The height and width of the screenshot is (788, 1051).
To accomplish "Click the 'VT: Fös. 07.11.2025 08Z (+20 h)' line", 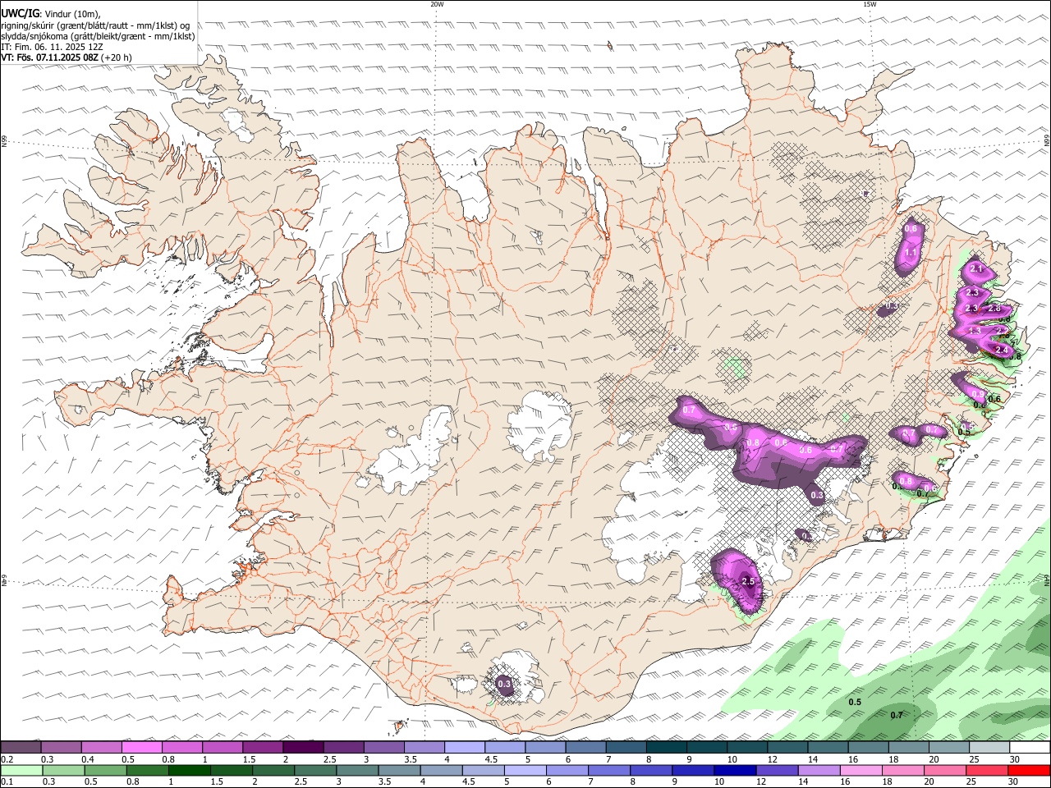I will click(x=67, y=57).
